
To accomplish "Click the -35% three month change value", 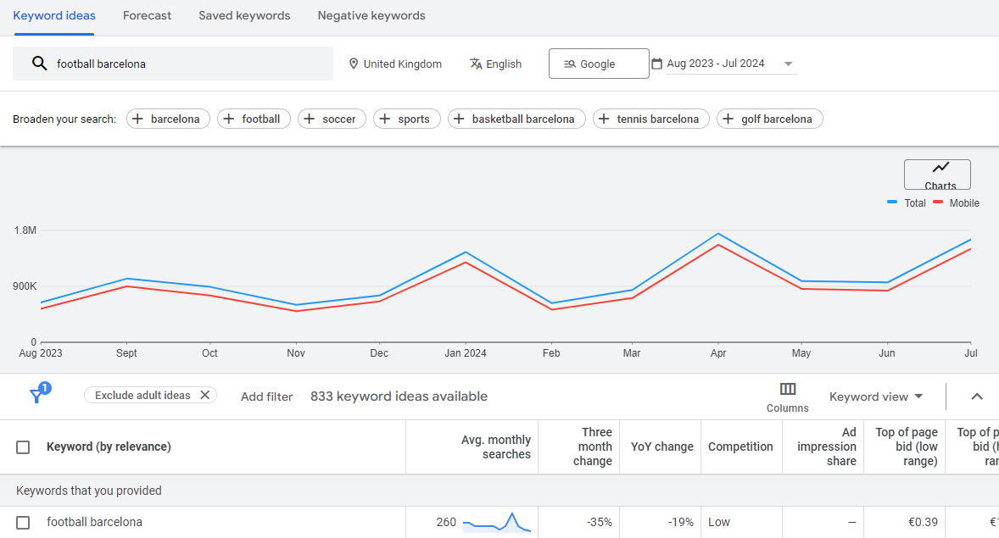I will point(599,522).
